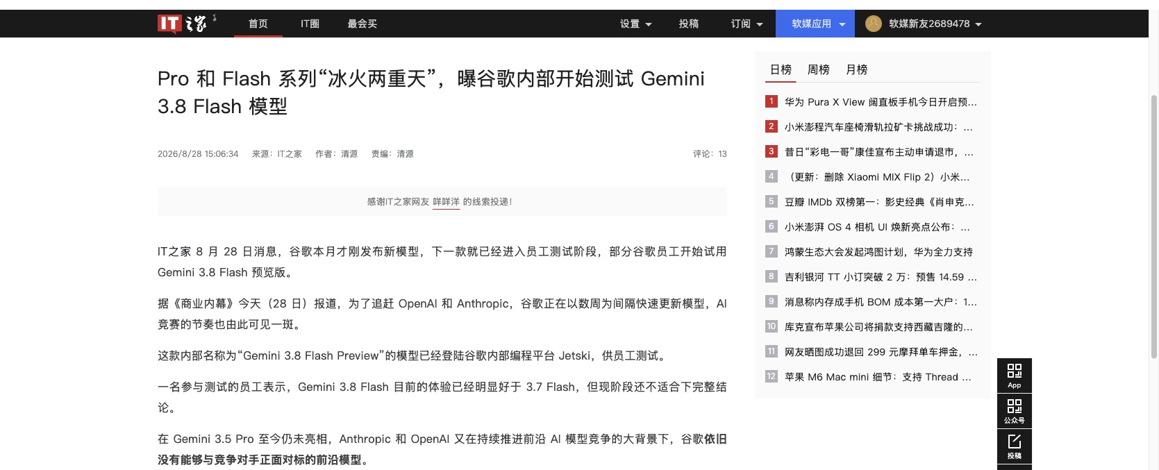Click the 投稿 floating edit icon
The height and width of the screenshot is (470, 1159).
tap(1015, 446)
